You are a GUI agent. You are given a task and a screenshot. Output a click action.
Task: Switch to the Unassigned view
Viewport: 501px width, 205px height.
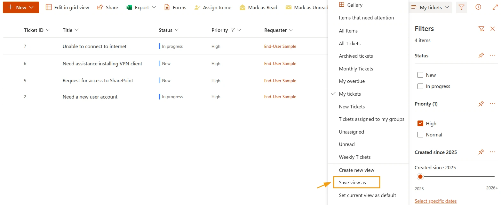coord(351,132)
